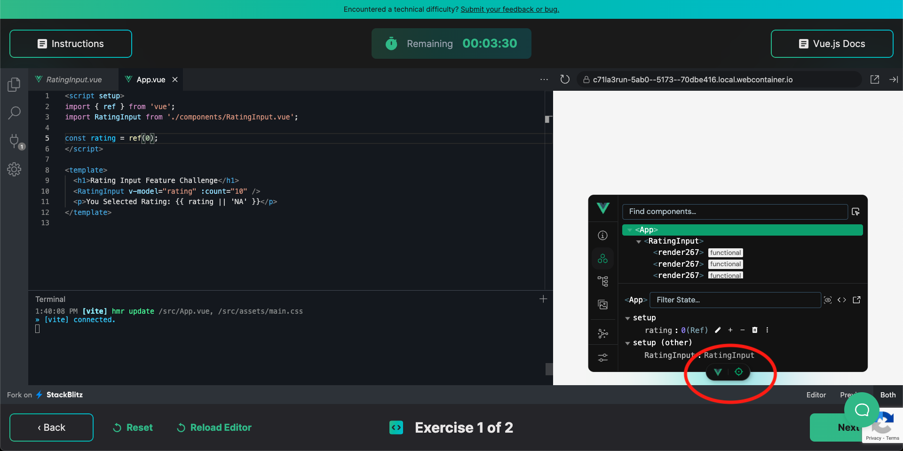Open preview in new tab icon
Screen dimensions: 903x451
pos(875,79)
